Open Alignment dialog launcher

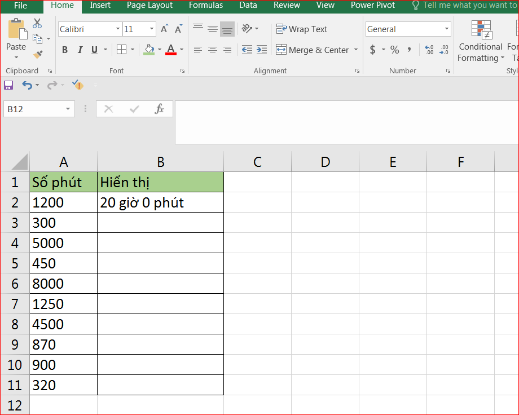[x=357, y=71]
